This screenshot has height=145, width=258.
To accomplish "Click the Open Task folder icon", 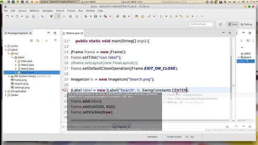I will (x=143, y=16).
